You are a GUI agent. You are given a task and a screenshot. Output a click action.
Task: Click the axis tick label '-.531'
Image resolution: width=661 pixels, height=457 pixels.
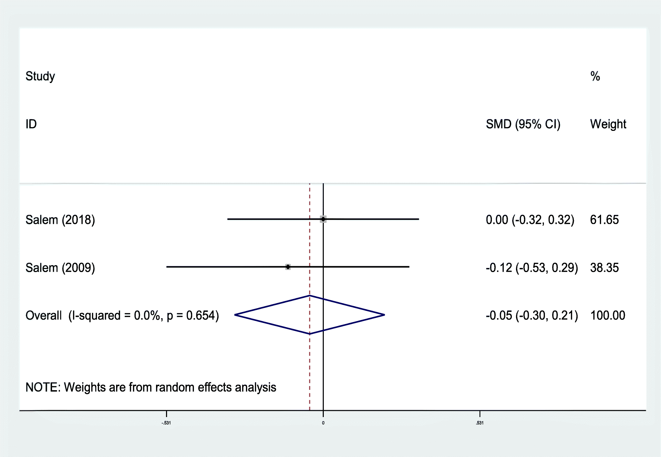166,423
